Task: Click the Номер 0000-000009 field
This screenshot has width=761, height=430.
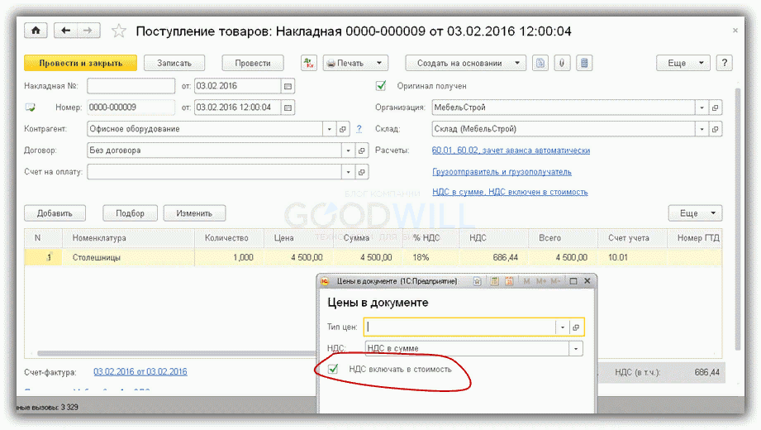Action: (x=131, y=107)
